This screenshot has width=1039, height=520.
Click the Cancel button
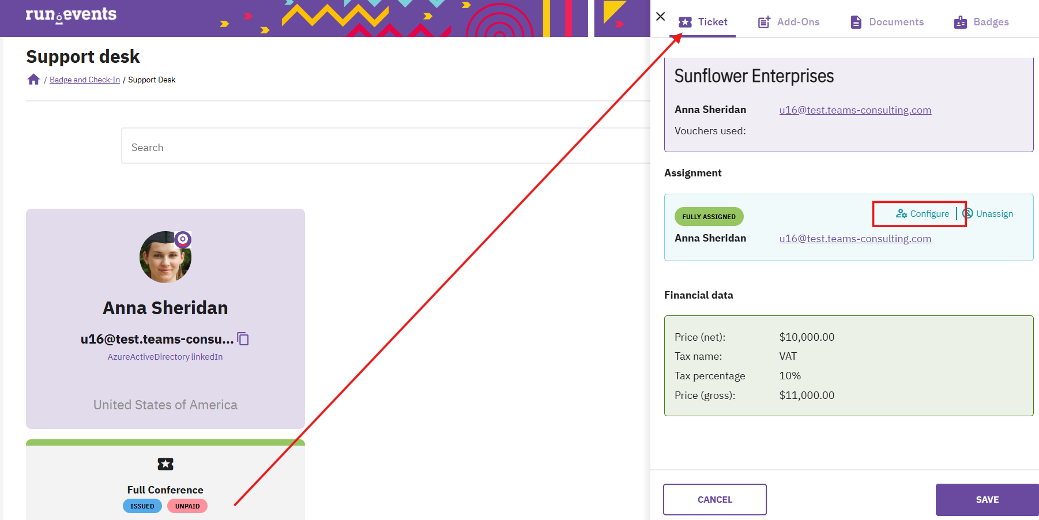coord(715,499)
